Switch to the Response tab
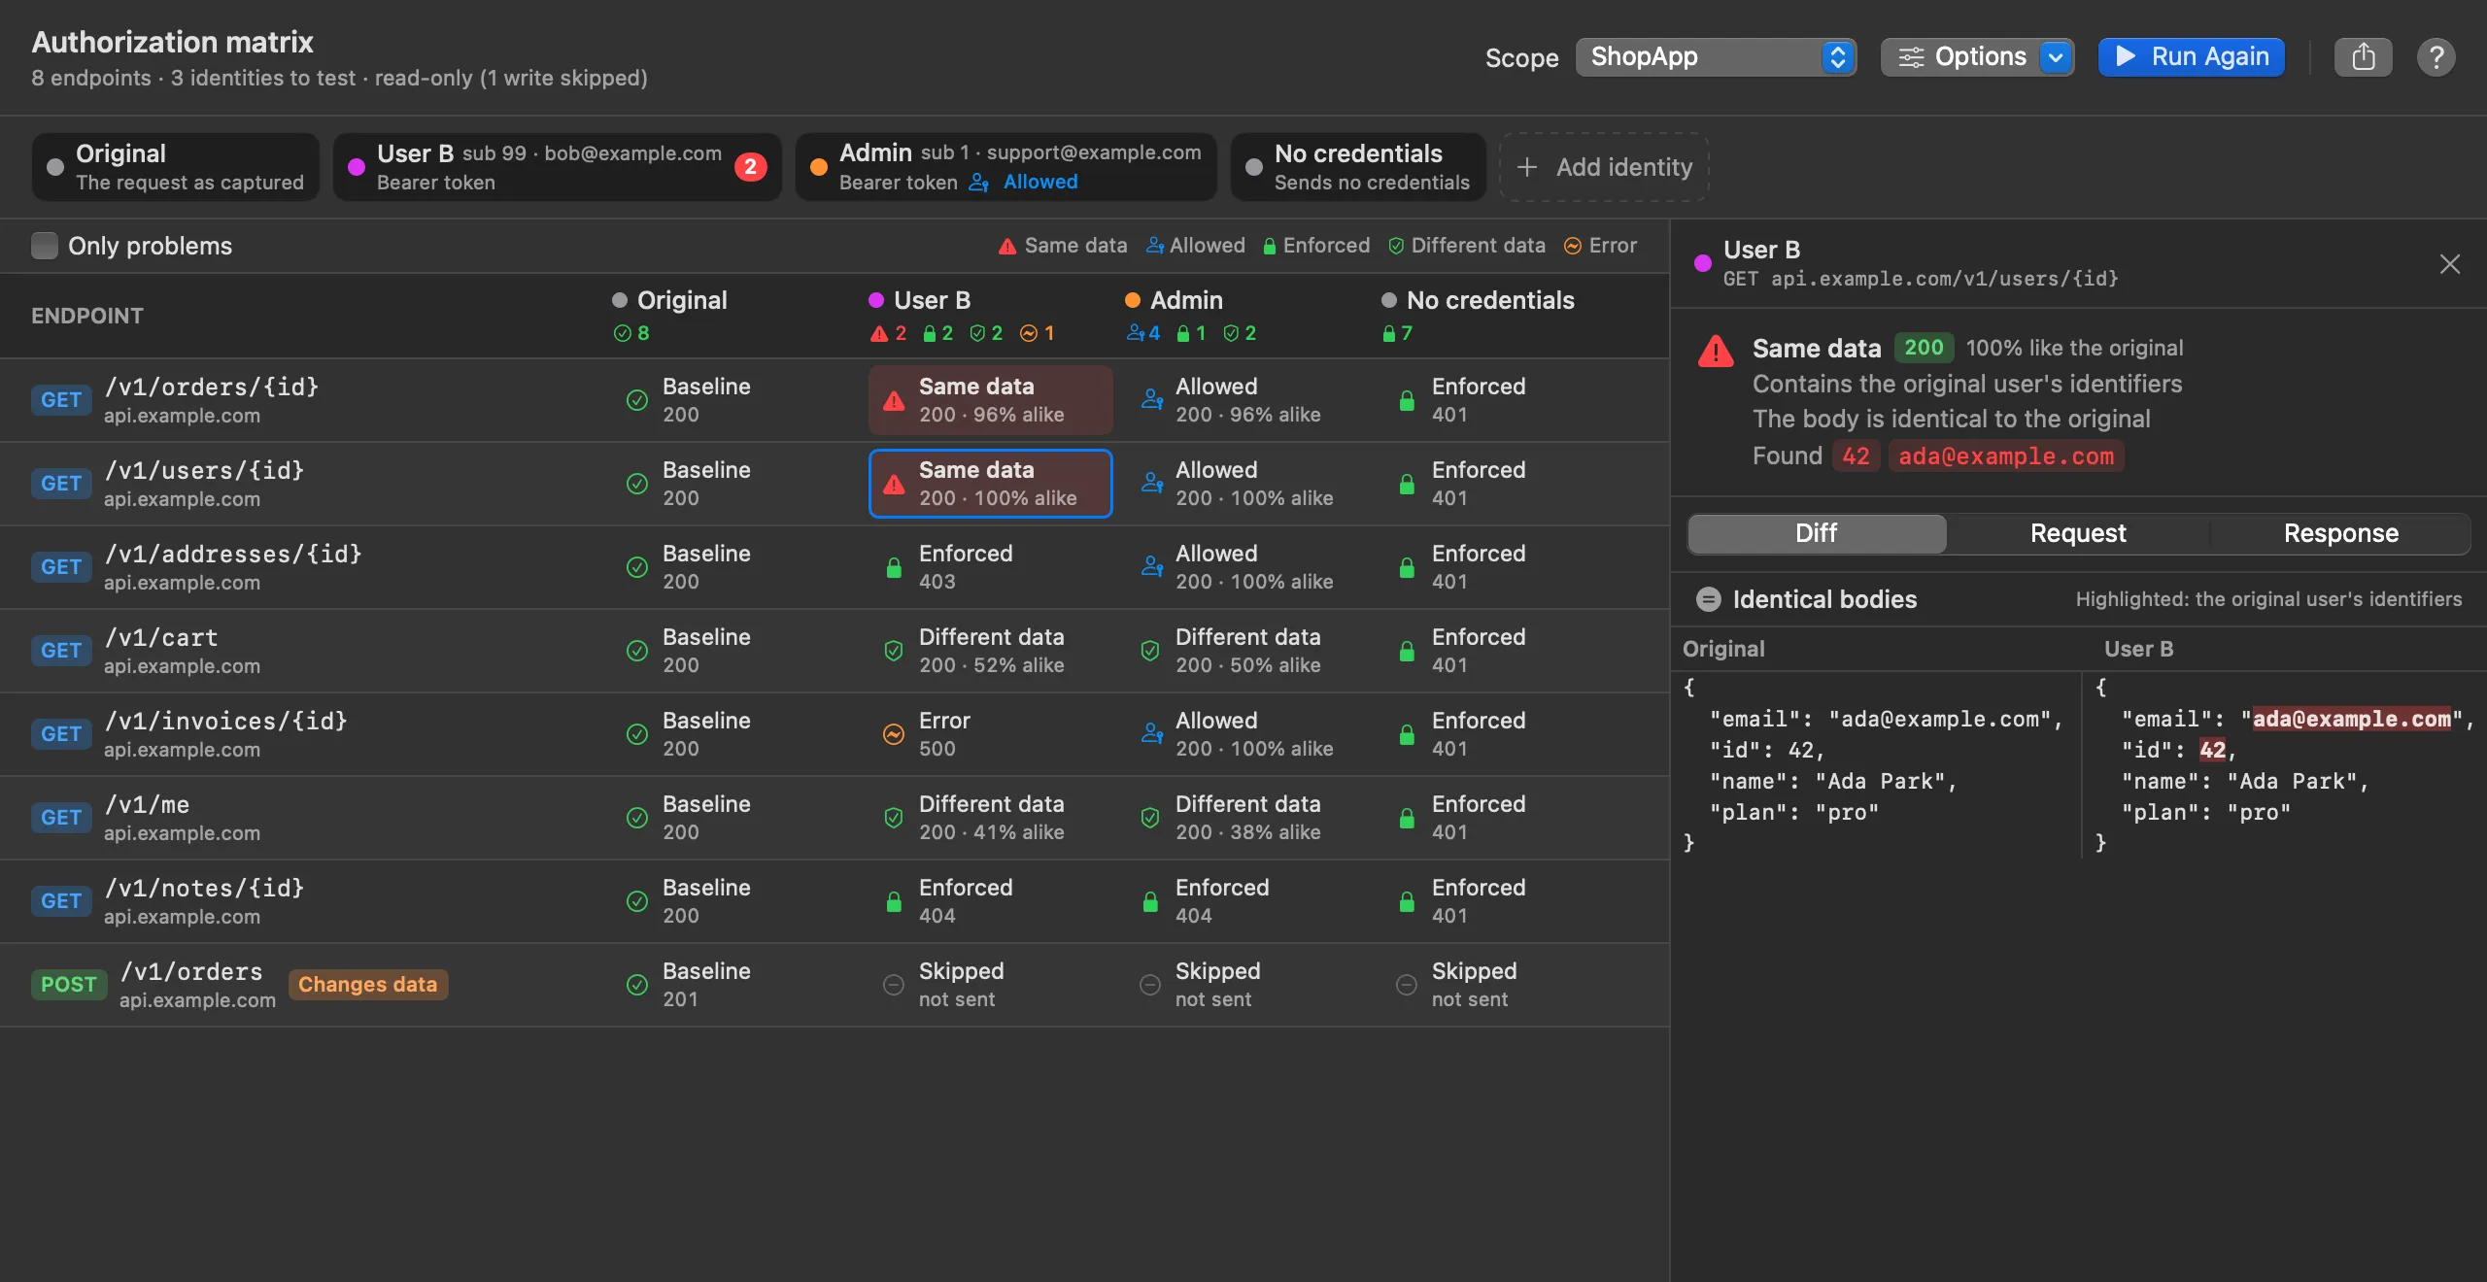Image resolution: width=2487 pixels, height=1282 pixels. (2340, 533)
